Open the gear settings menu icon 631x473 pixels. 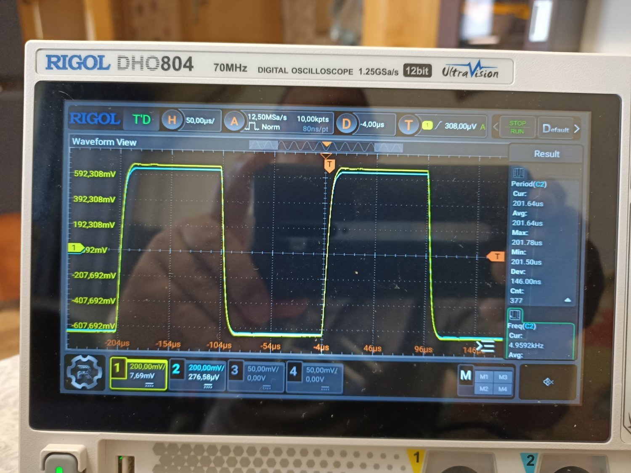point(85,372)
